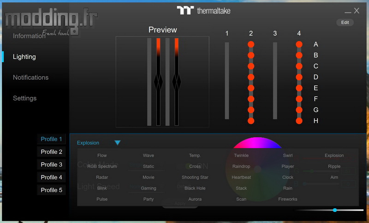Select Lighting in the sidebar
This screenshot has height=223, width=369.
24,57
